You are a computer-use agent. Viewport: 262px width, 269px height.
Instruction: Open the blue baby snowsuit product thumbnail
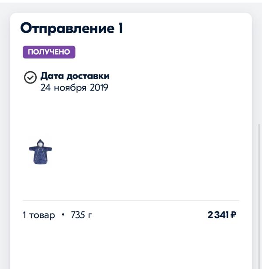point(41,152)
